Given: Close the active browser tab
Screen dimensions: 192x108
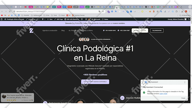Looking at the screenshot, I should coord(118,7).
